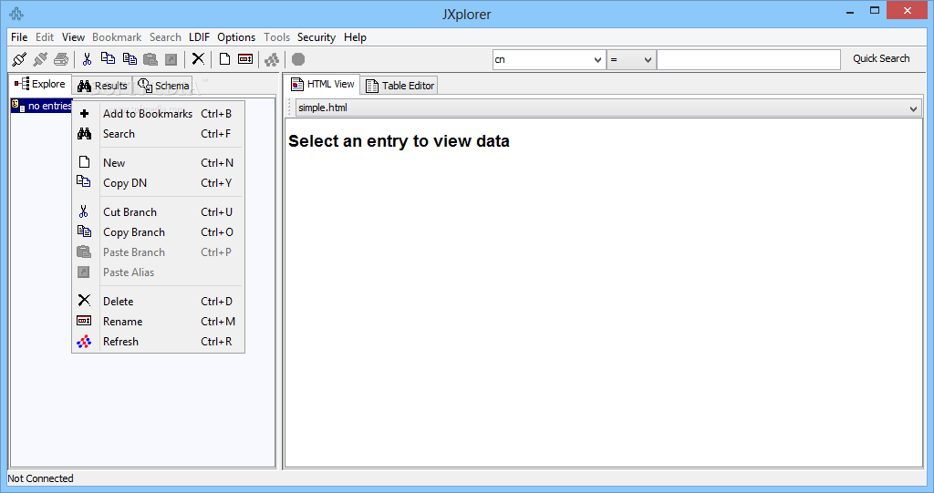This screenshot has height=493, width=934.
Task: Choose Rename in the context menu
Action: [158, 322]
